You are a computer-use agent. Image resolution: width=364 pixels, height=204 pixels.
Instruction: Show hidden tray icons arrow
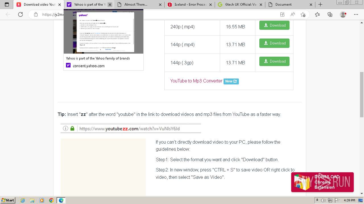click(x=317, y=200)
